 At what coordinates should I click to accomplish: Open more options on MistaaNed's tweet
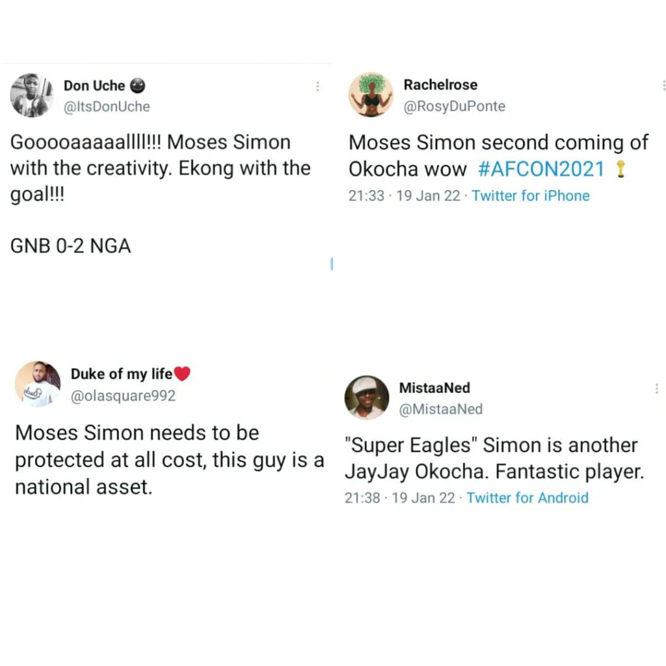(657, 388)
